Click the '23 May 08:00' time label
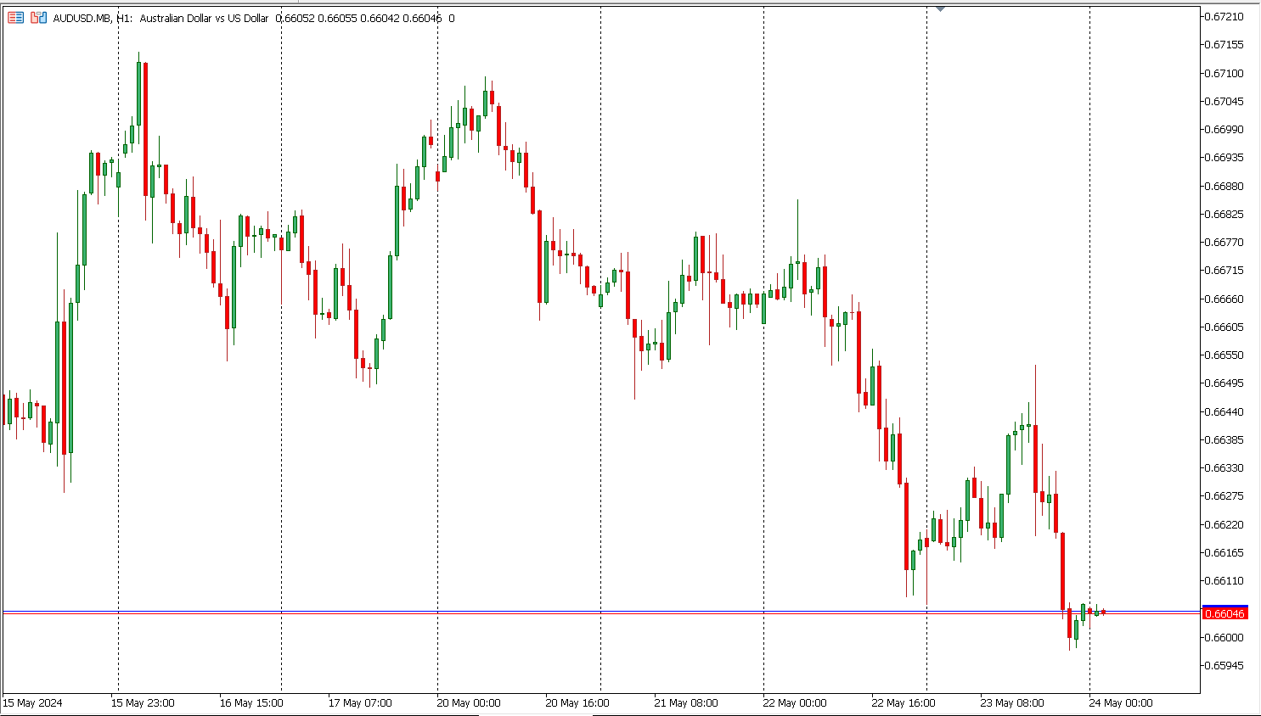 (x=1012, y=703)
